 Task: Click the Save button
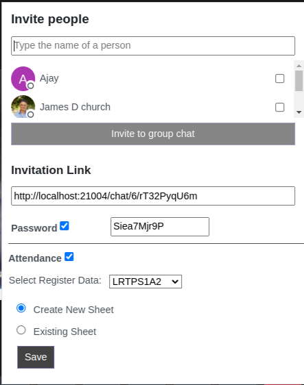point(36,357)
